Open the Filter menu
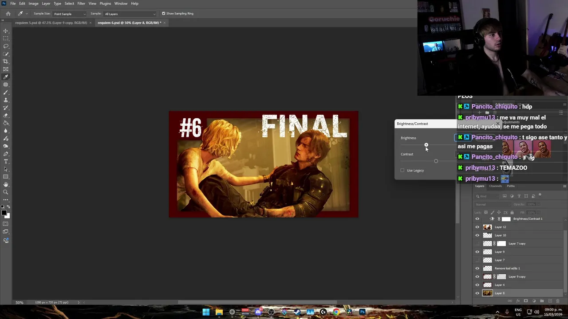The width and height of the screenshot is (568, 319). (81, 4)
